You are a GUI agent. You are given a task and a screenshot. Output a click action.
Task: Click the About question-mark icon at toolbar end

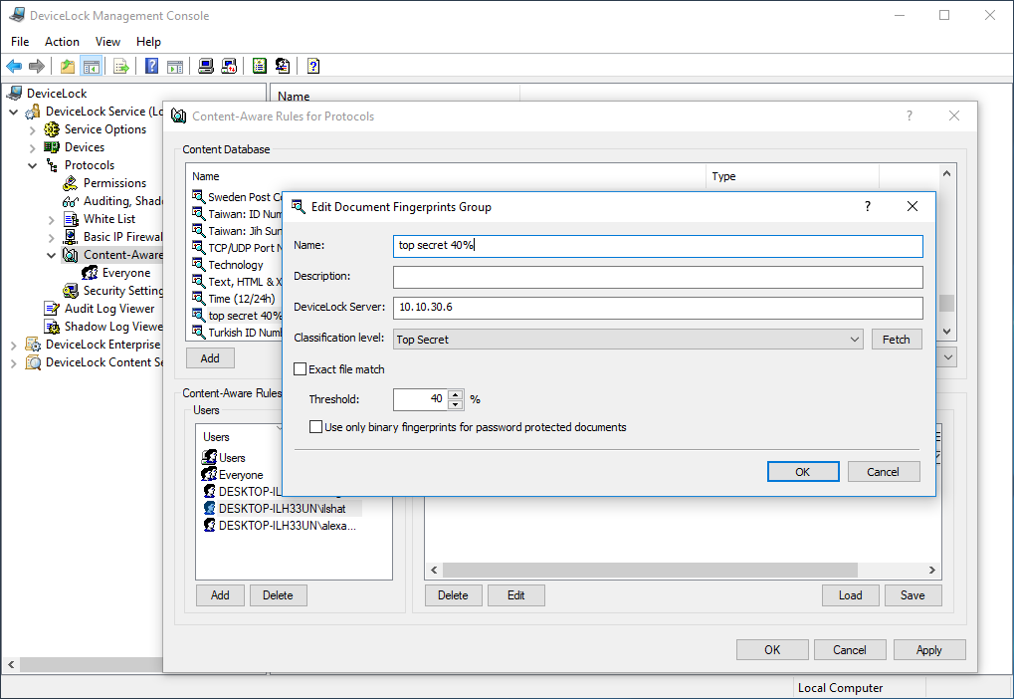click(x=313, y=66)
